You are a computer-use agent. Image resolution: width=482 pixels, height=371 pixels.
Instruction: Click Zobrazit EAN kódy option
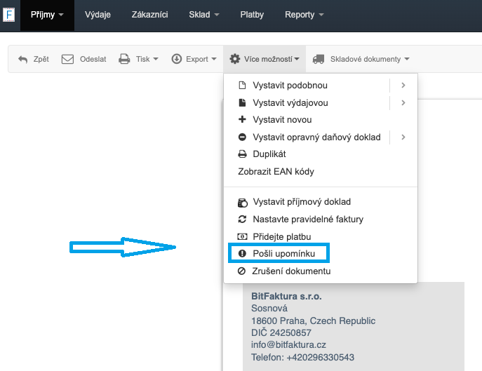[276, 171]
